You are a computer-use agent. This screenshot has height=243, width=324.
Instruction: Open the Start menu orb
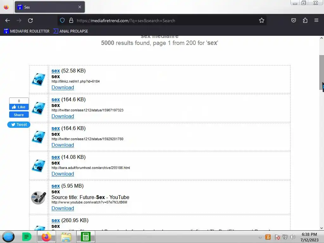[x=9, y=237]
